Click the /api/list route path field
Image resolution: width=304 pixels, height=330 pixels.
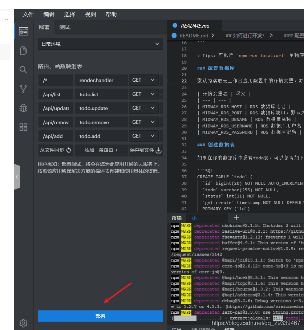coord(56,94)
